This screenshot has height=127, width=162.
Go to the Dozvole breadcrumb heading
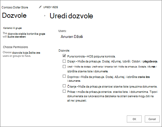(14, 16)
